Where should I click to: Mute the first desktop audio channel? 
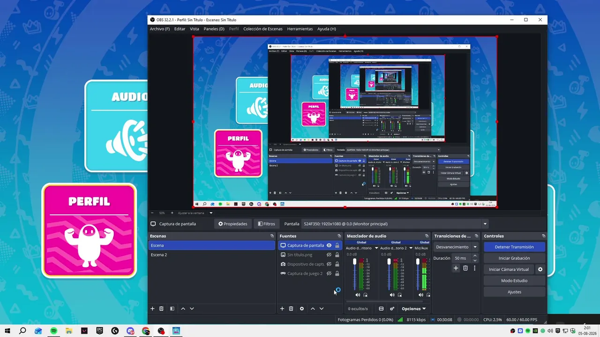358,295
